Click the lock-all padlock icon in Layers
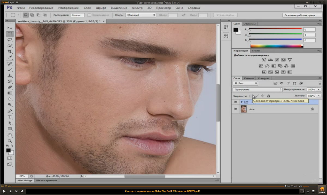The image size is (327, 195). 268,96
